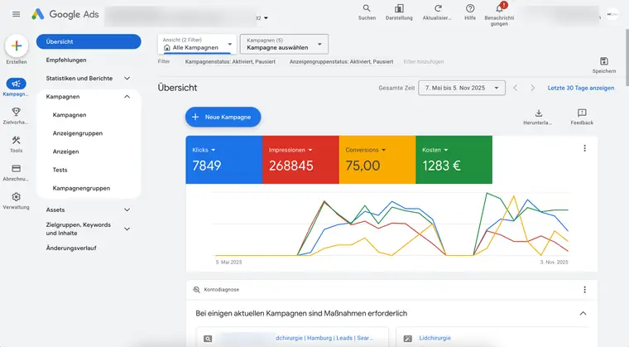Image resolution: width=629 pixels, height=347 pixels.
Task: Open the Hilfe help icon
Action: point(470,8)
